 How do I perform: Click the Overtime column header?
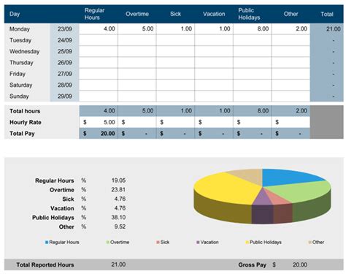[x=137, y=14]
